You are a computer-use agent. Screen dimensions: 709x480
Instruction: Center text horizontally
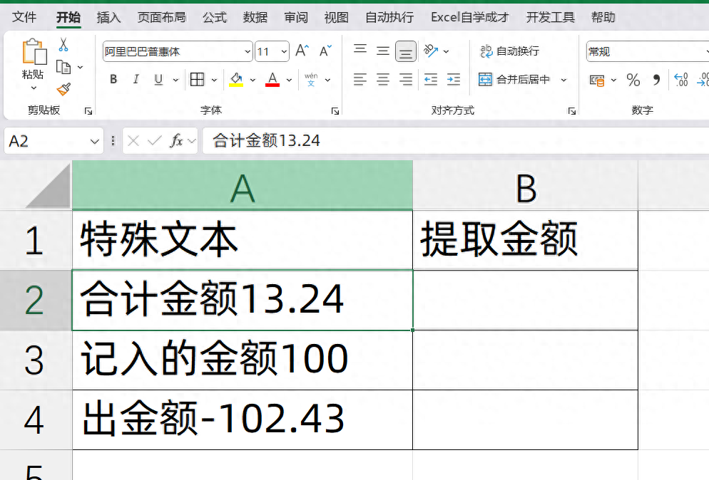[x=383, y=80]
